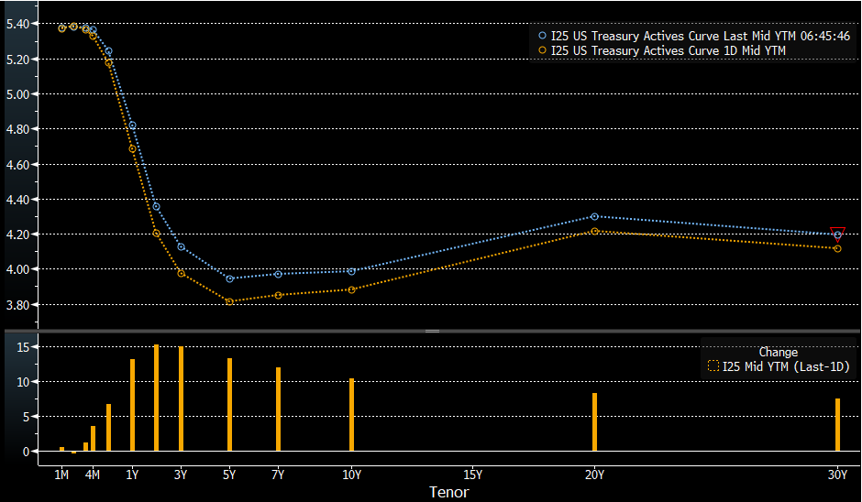The width and height of the screenshot is (862, 502).
Task: Click the orange change bar at 7Y
Action: point(278,409)
